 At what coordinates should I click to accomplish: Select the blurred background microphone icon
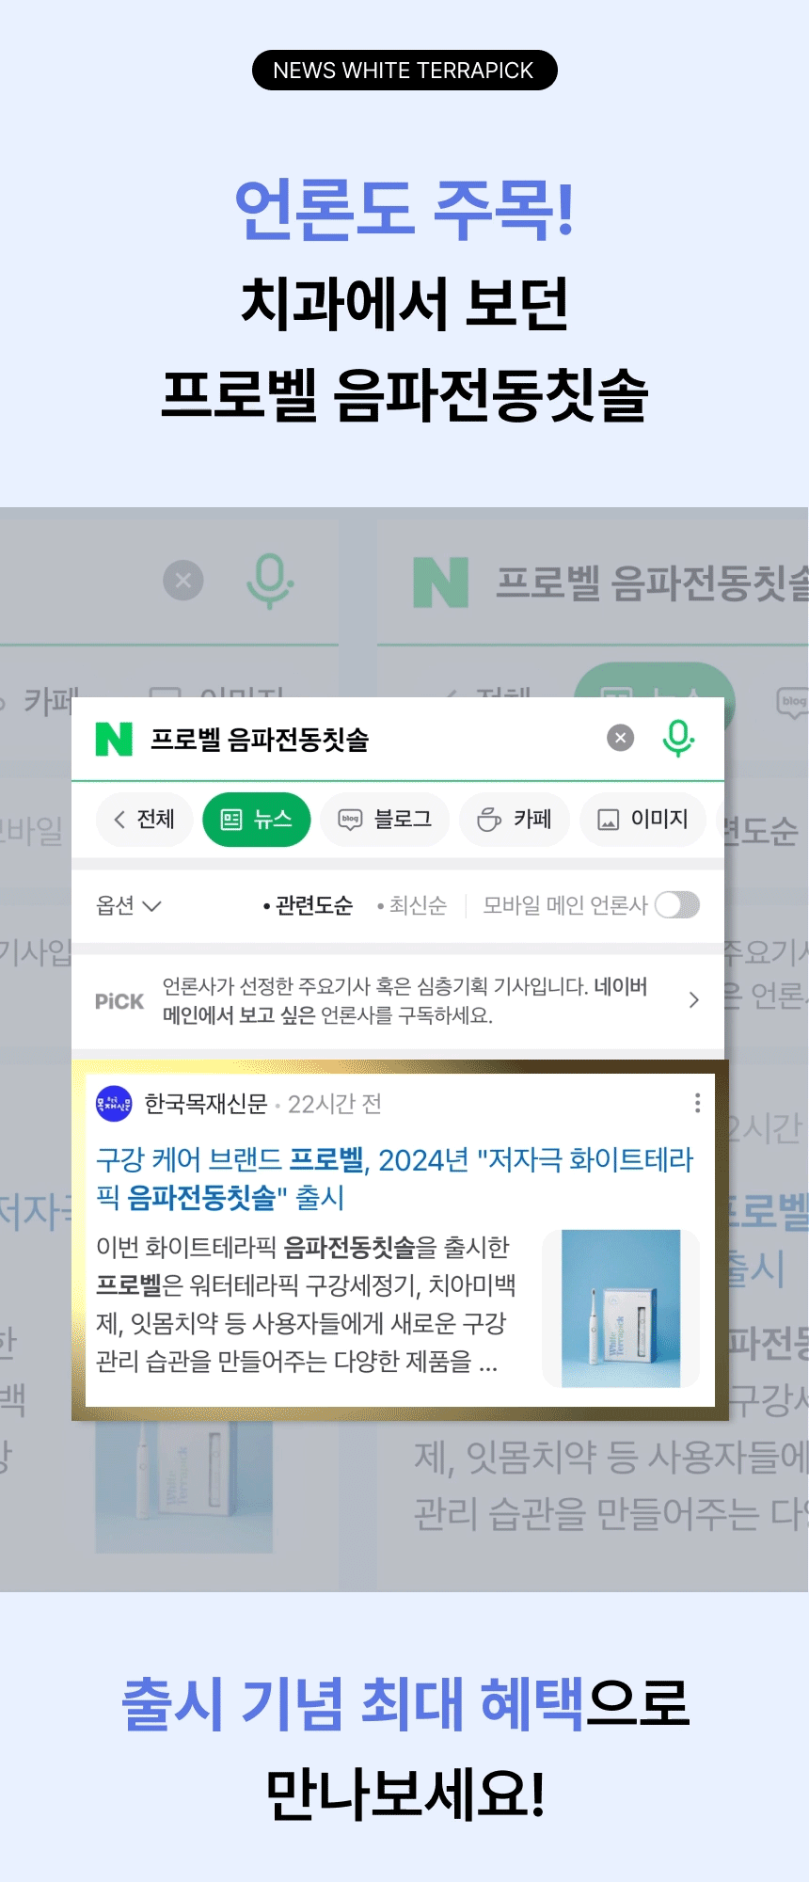pyautogui.click(x=270, y=581)
